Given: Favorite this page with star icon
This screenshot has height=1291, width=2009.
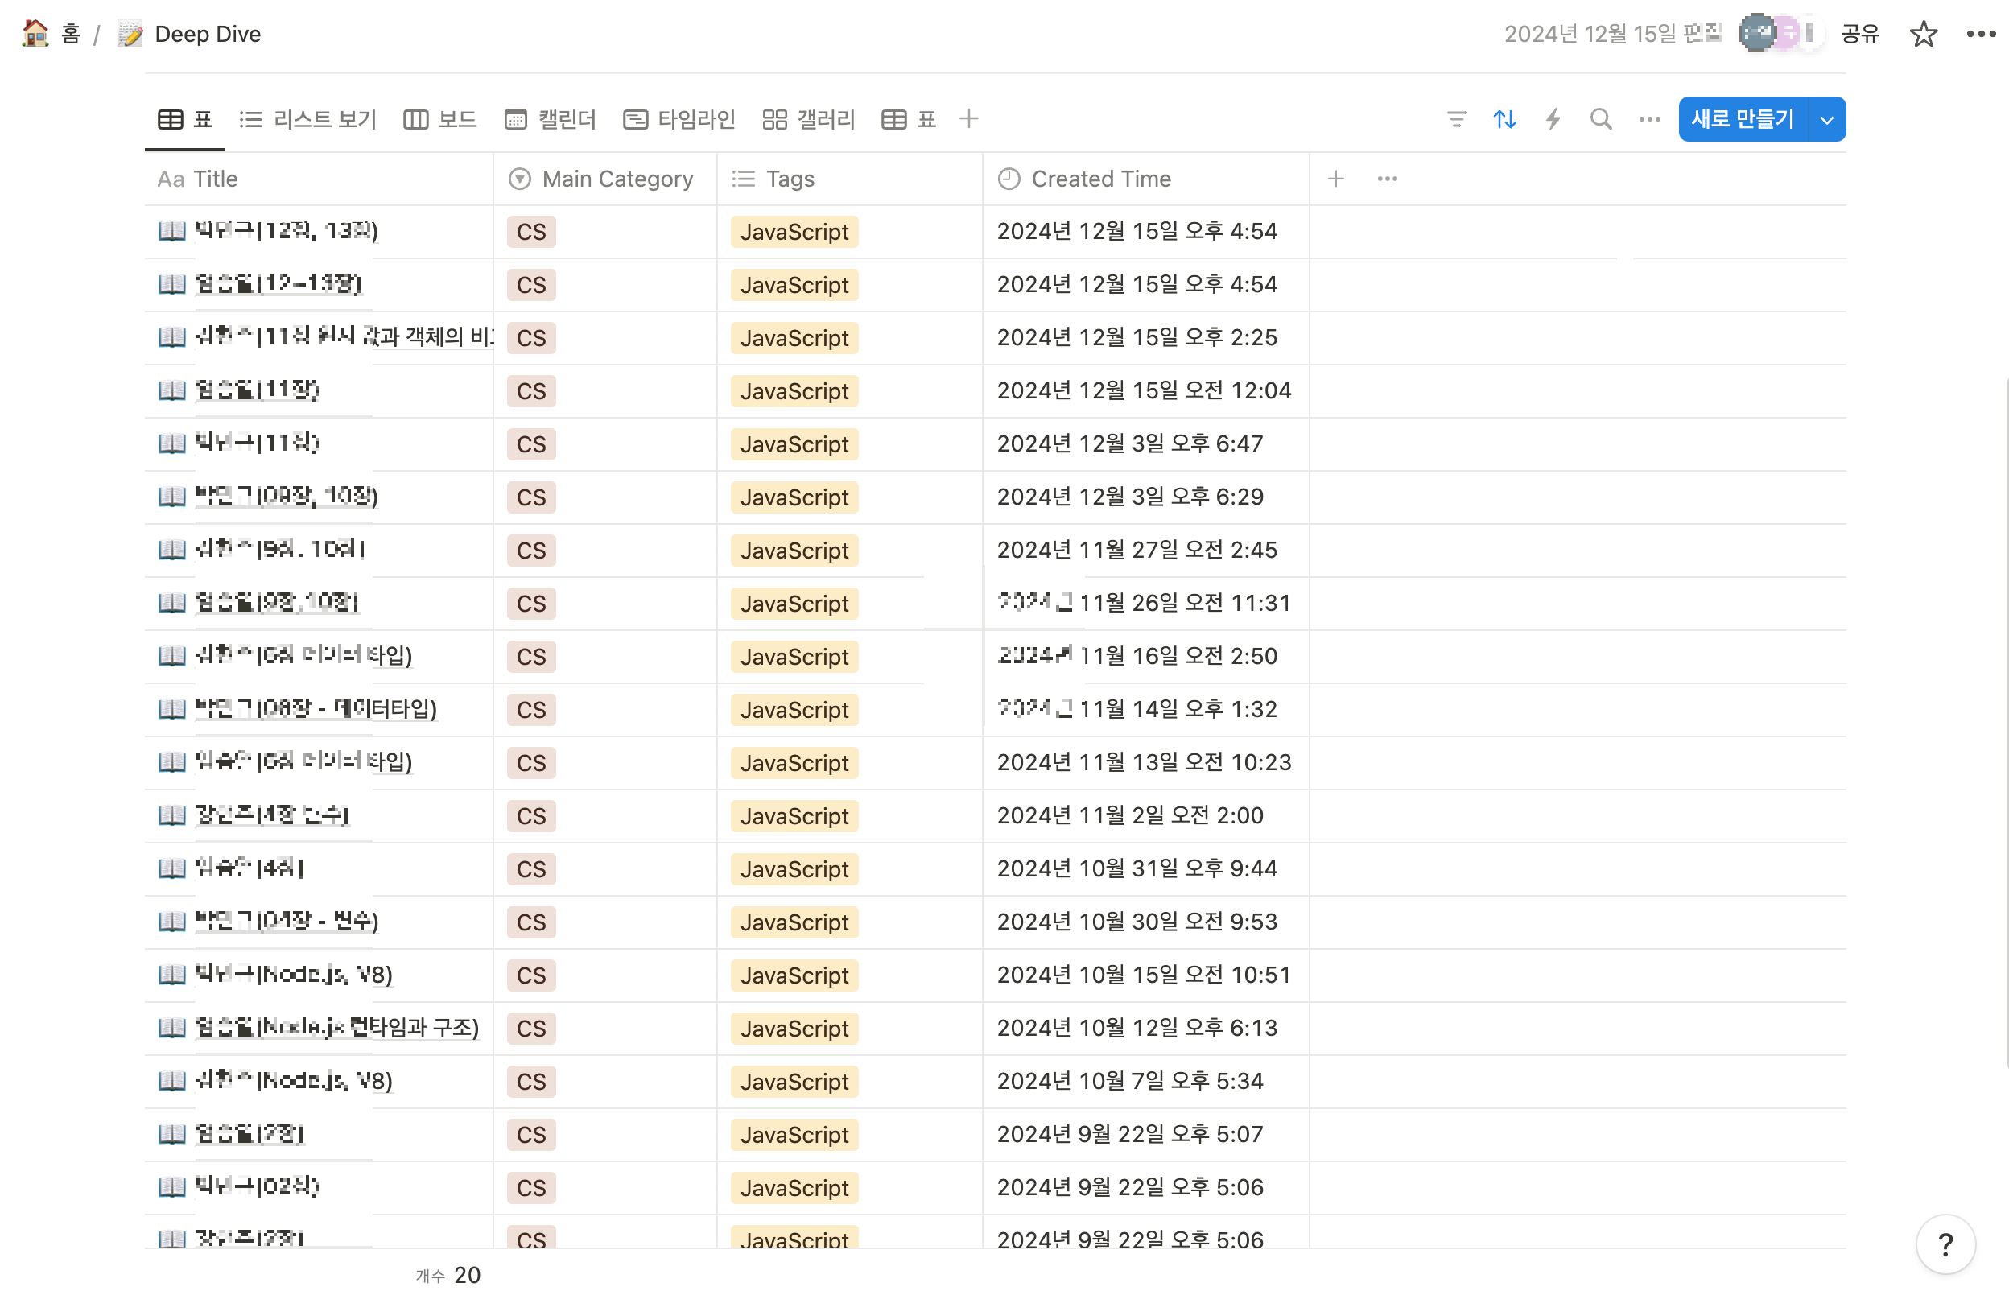Looking at the screenshot, I should (1923, 34).
